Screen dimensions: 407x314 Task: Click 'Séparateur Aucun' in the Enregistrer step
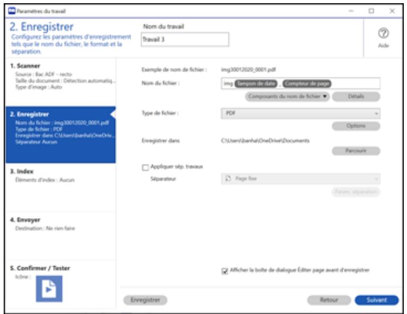36,142
